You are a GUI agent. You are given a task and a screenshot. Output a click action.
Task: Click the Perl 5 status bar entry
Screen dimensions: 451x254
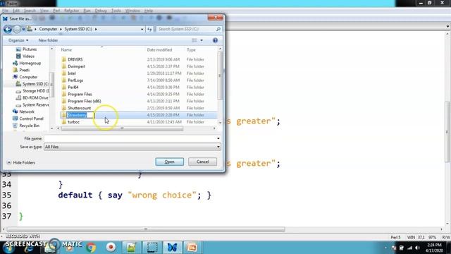(x=395, y=237)
